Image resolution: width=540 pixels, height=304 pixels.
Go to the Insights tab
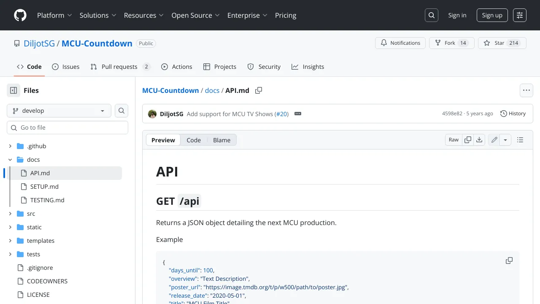tap(308, 67)
